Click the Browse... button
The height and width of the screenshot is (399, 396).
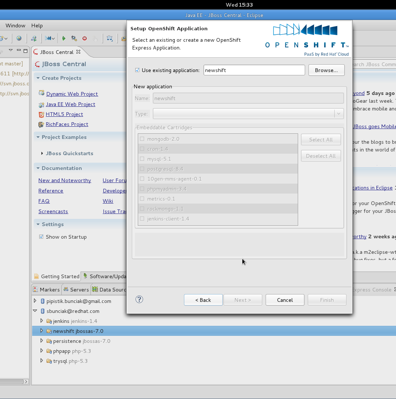pos(326,70)
